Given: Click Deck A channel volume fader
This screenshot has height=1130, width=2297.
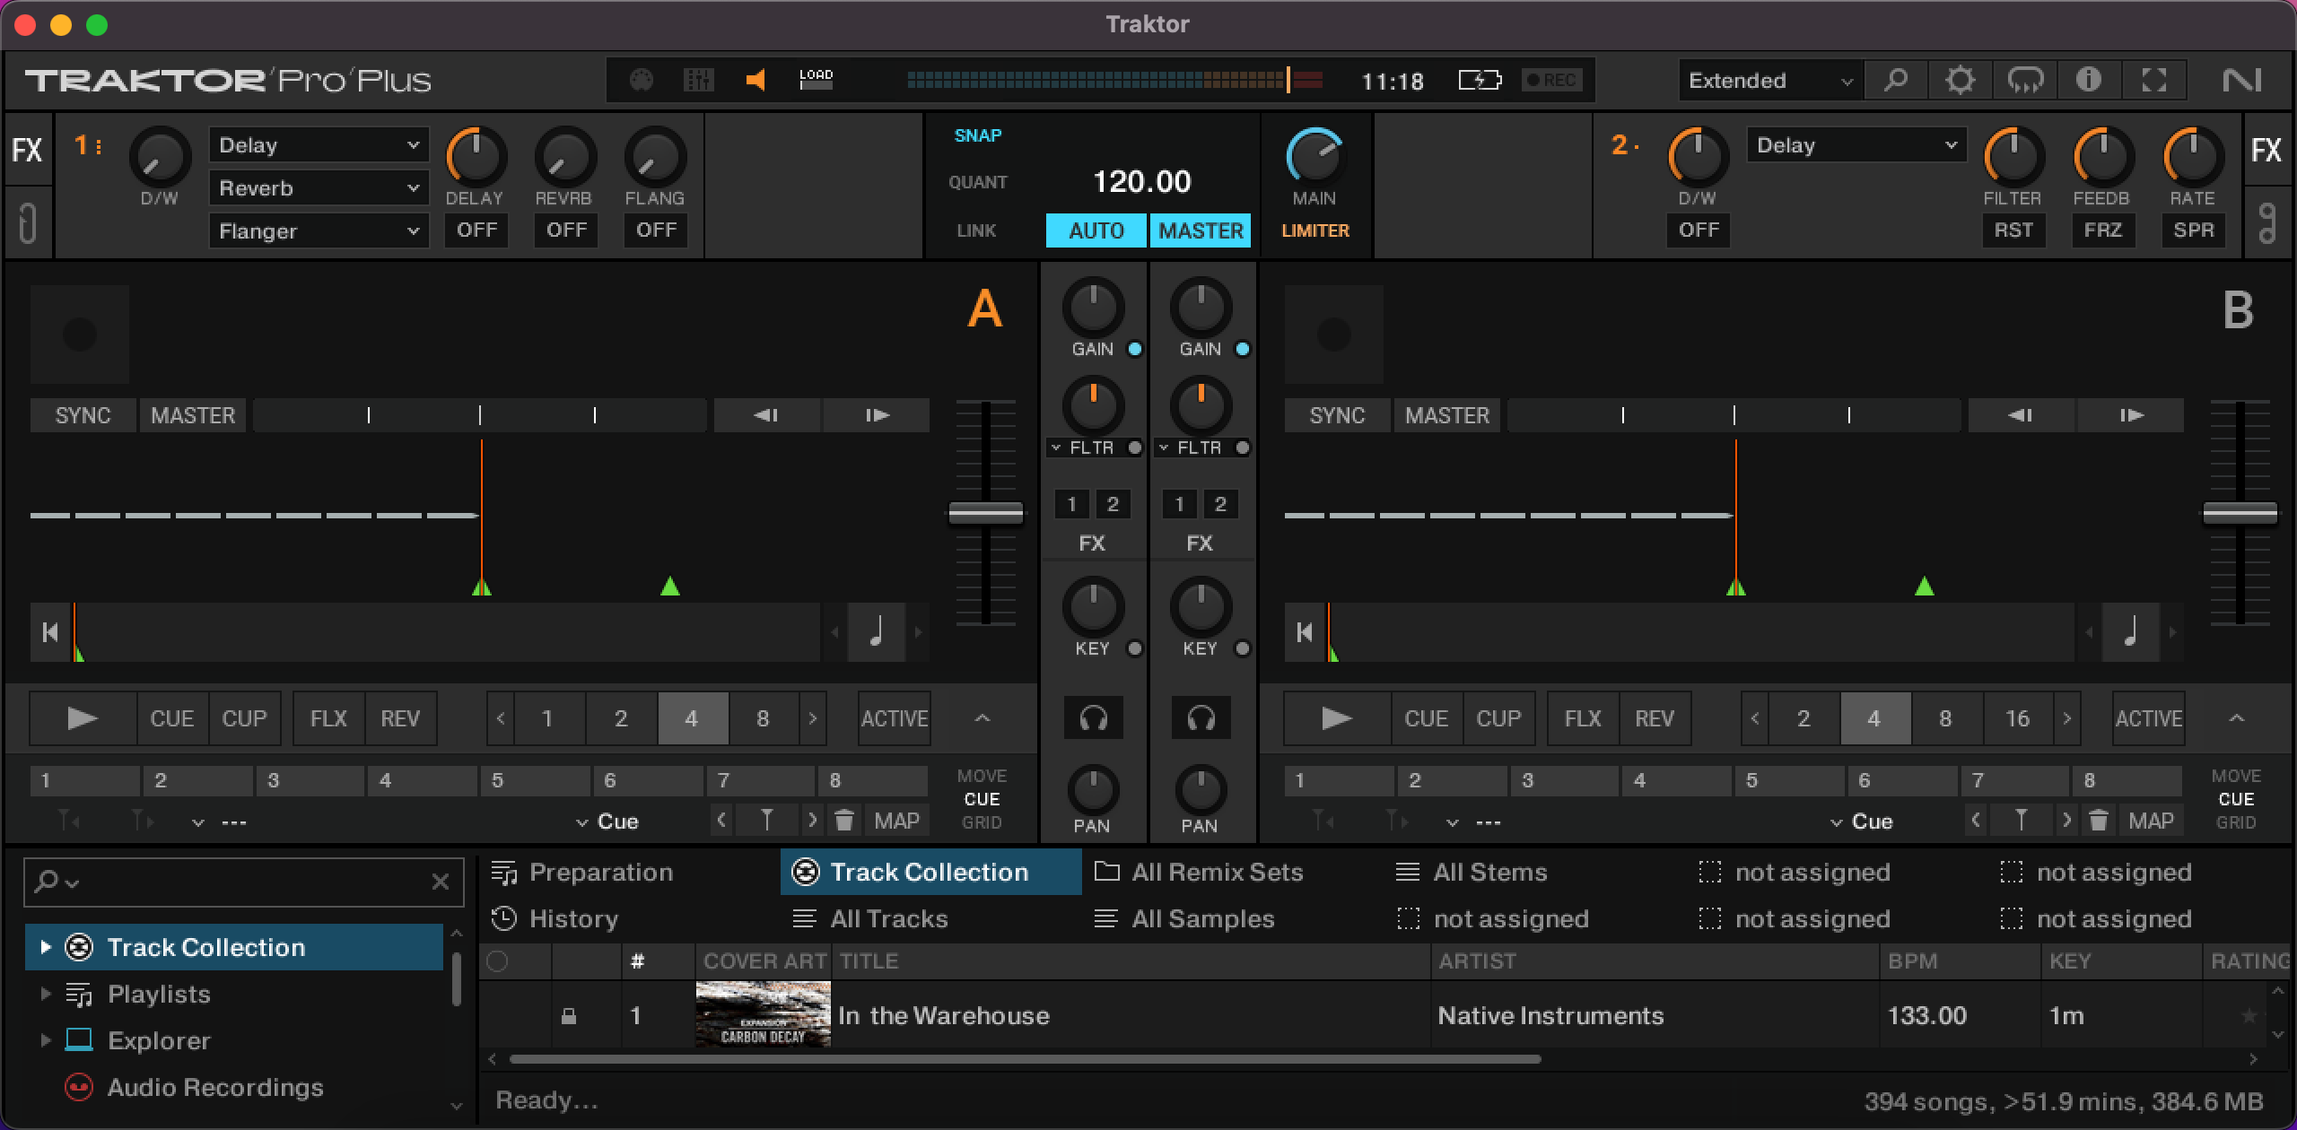Looking at the screenshot, I should click(985, 513).
